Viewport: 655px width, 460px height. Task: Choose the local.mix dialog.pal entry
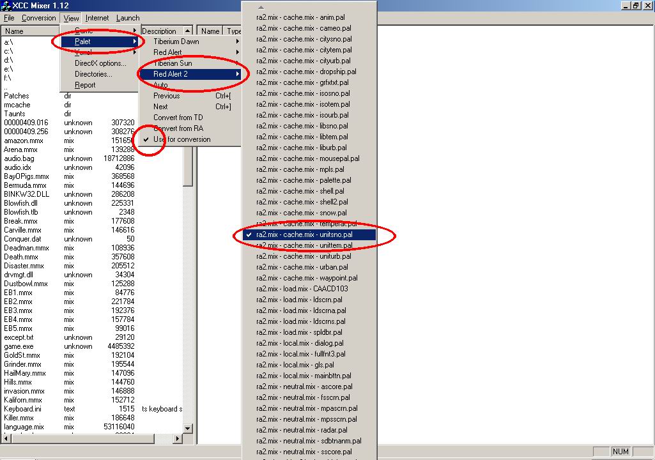point(309,343)
